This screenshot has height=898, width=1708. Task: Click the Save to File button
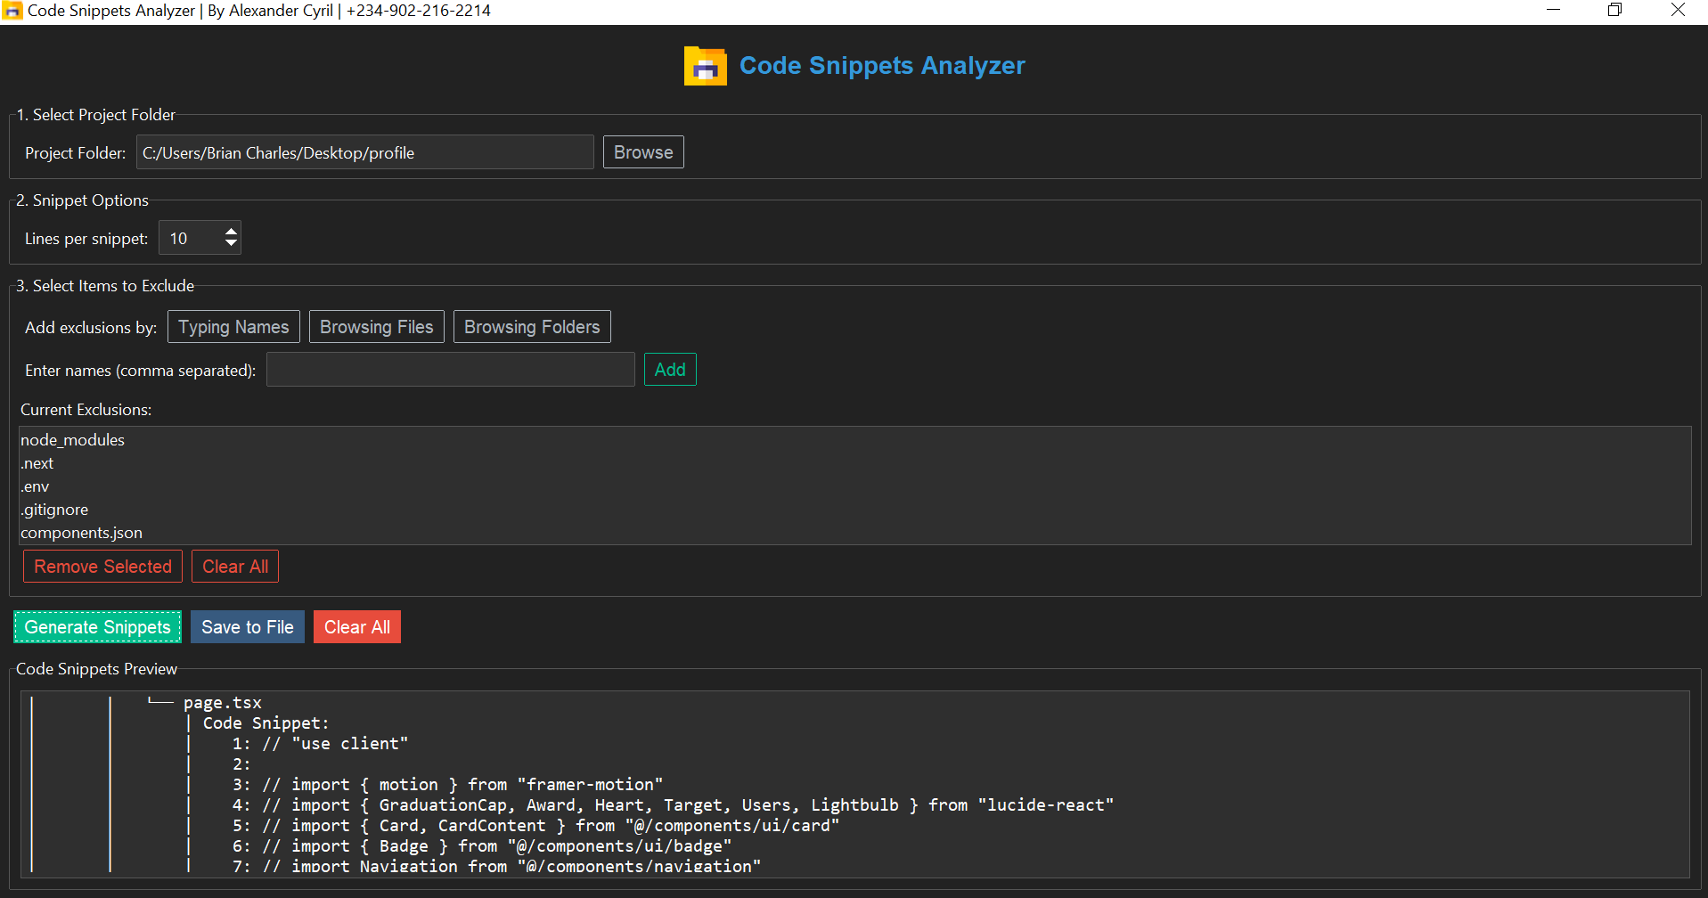coord(248,627)
